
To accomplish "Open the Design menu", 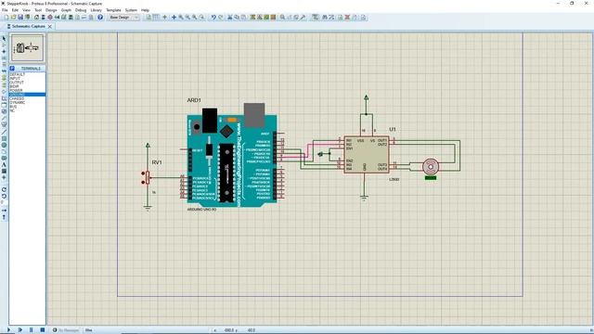I will tap(51, 10).
